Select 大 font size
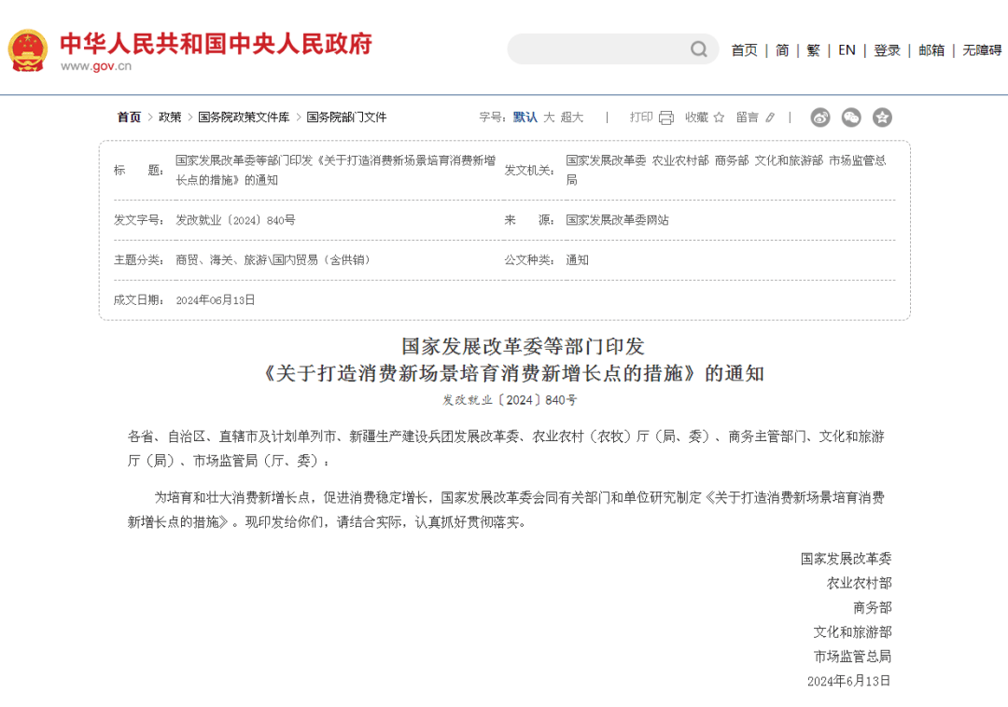The height and width of the screenshot is (707, 1008). 549,117
